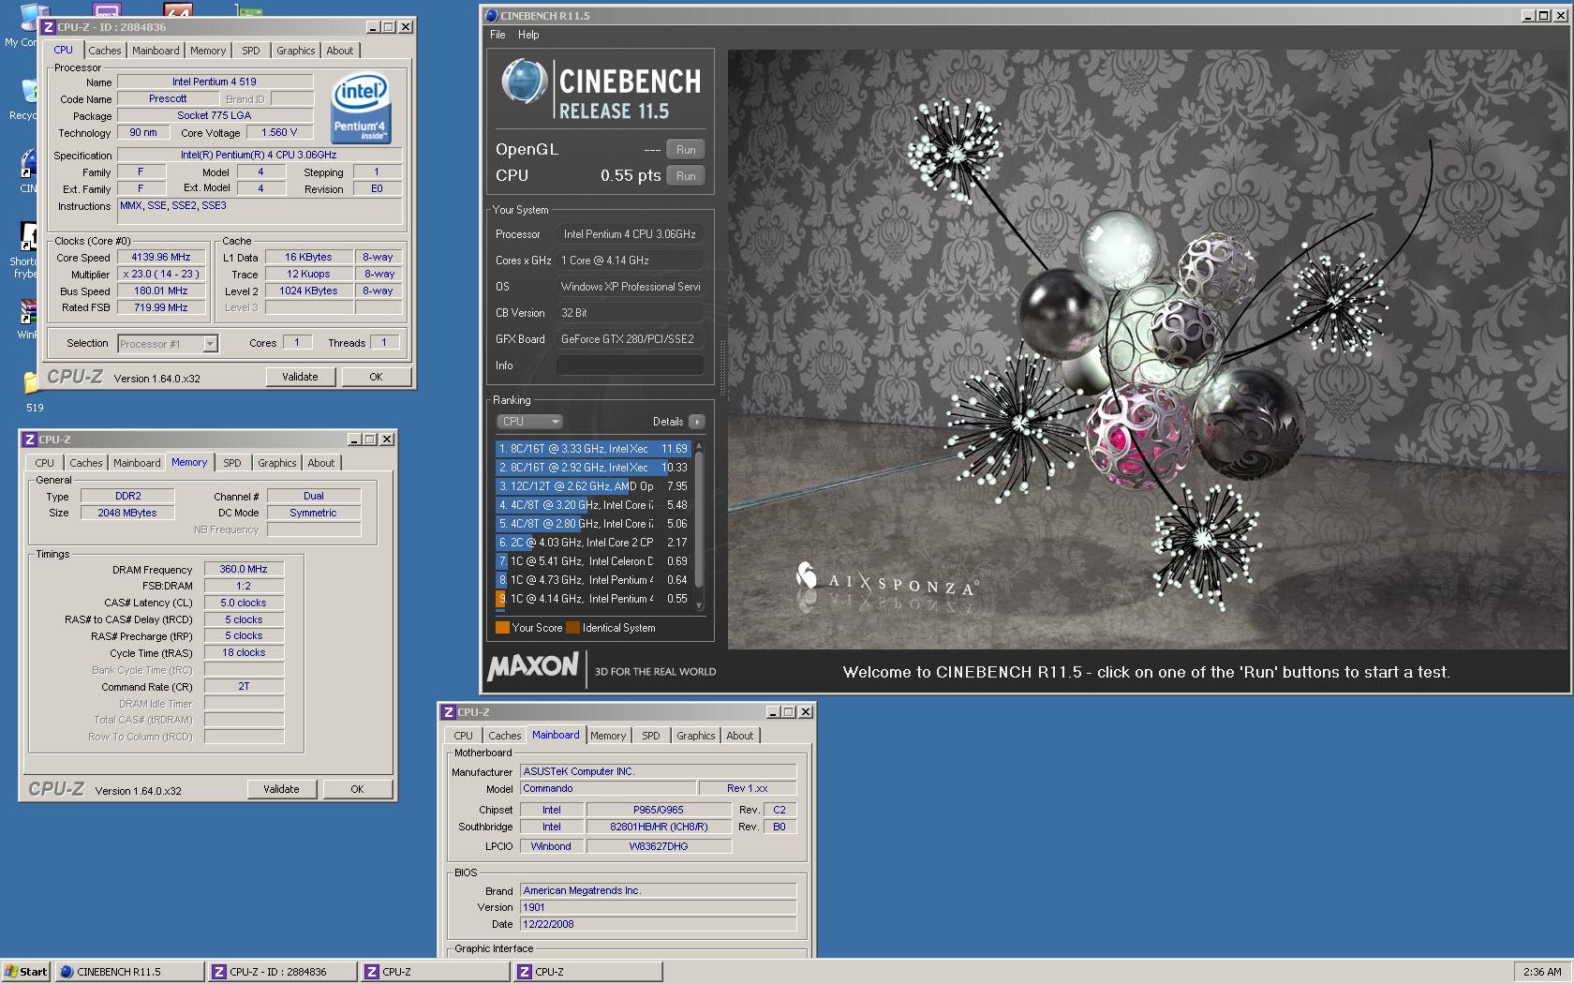Image resolution: width=1574 pixels, height=984 pixels.
Task: Select Caches tab in Mainboard CPU-Z window
Action: [505, 736]
